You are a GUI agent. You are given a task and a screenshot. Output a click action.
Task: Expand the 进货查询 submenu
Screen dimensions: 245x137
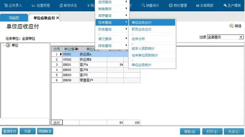tap(112, 2)
